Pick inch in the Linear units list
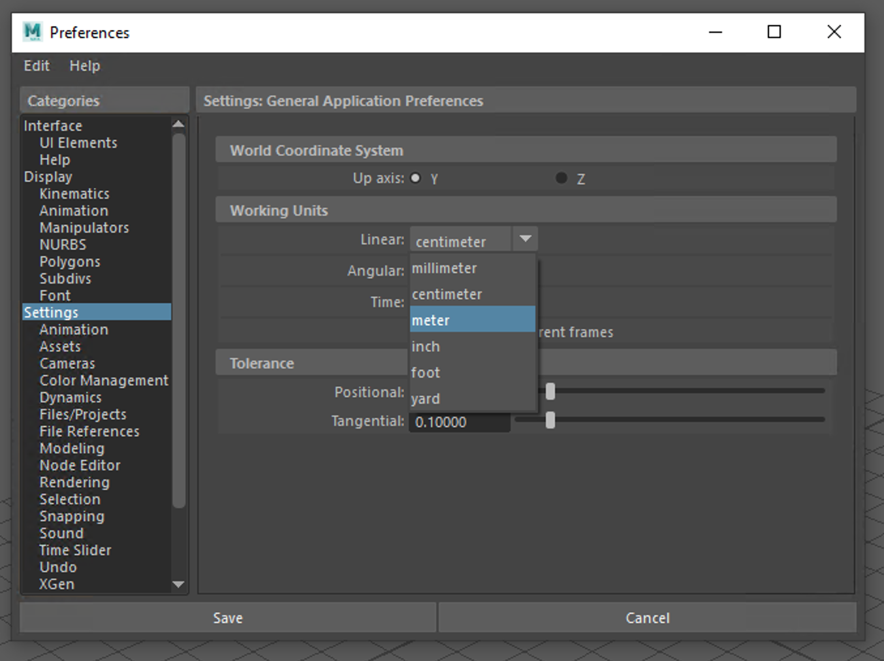This screenshot has height=661, width=884. pos(472,347)
